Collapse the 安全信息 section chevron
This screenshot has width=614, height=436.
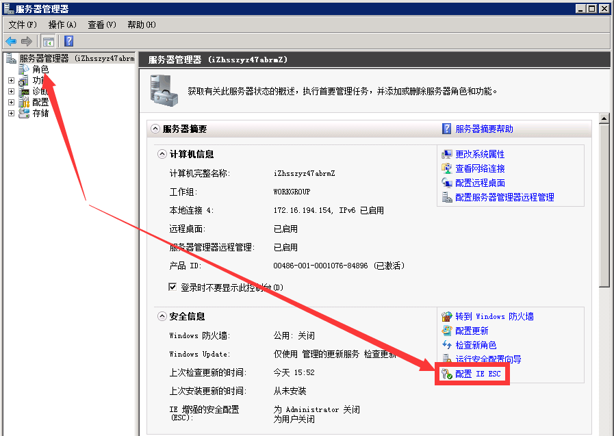(x=162, y=316)
